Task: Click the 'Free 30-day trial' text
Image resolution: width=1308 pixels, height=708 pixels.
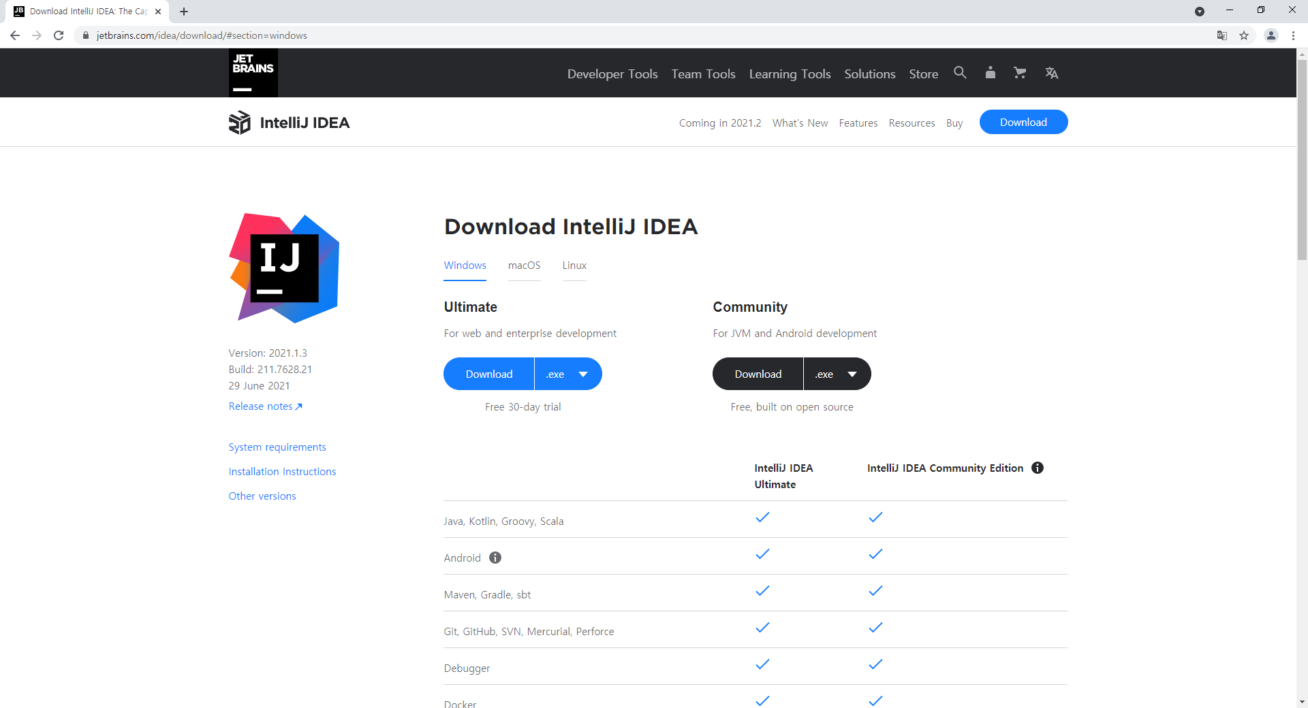Action: point(523,407)
